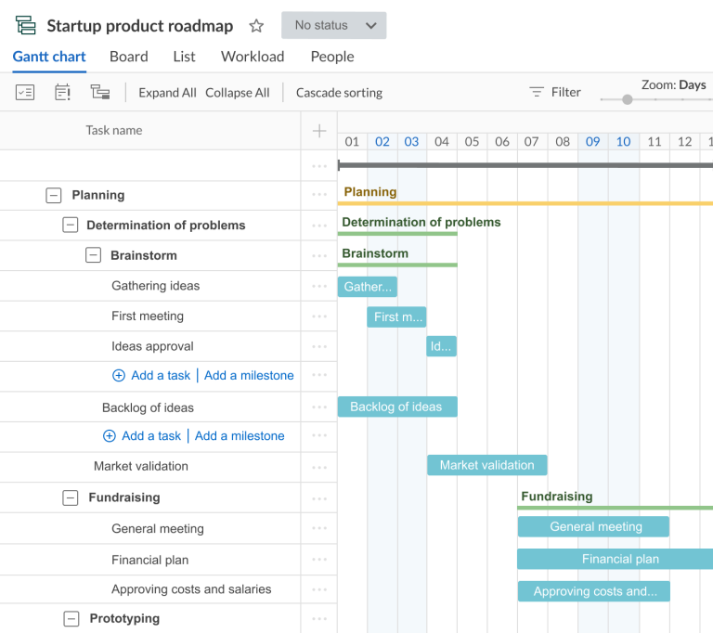Open three-dot menu for Gathering ideas row

[x=319, y=286]
